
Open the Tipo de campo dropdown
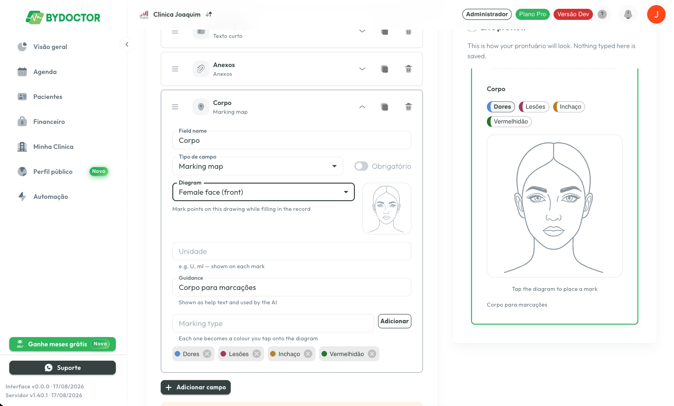(258, 166)
